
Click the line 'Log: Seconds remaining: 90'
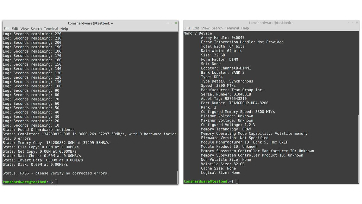31,90
